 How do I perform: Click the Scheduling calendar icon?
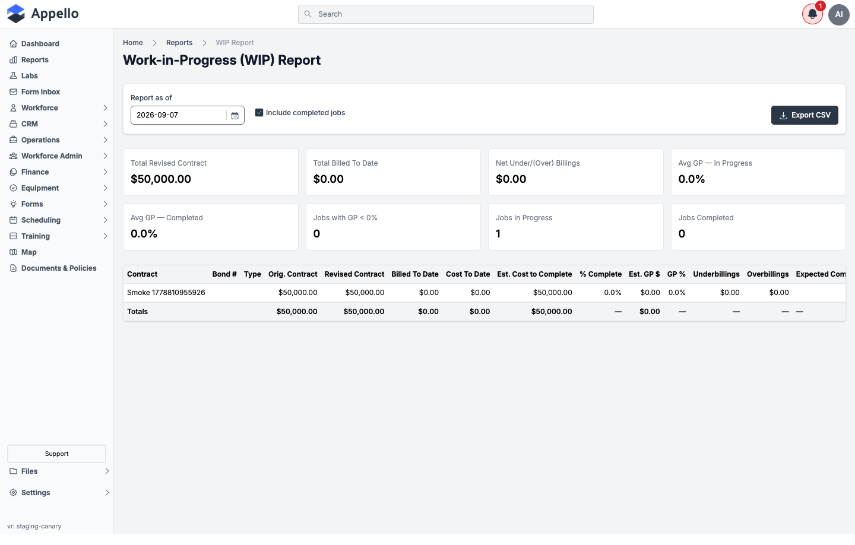pyautogui.click(x=13, y=220)
